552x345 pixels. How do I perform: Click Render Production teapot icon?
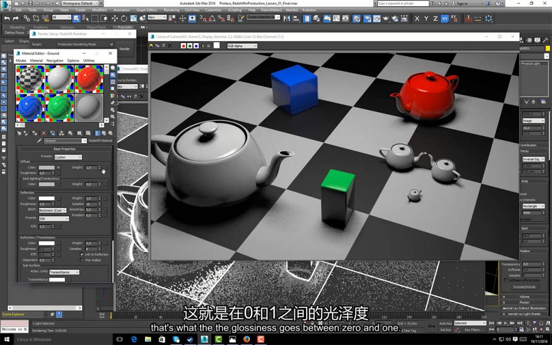click(x=386, y=18)
